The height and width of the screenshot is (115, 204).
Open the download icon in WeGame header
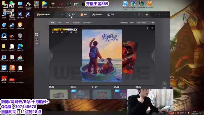coord(143,15)
